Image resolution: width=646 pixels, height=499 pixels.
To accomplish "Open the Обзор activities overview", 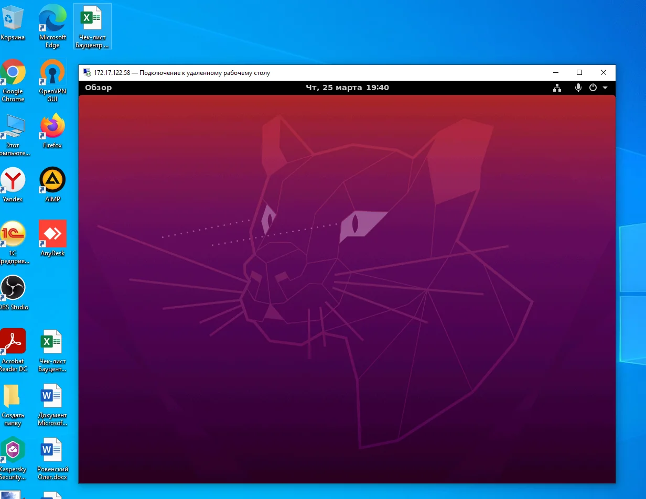I will [x=99, y=88].
